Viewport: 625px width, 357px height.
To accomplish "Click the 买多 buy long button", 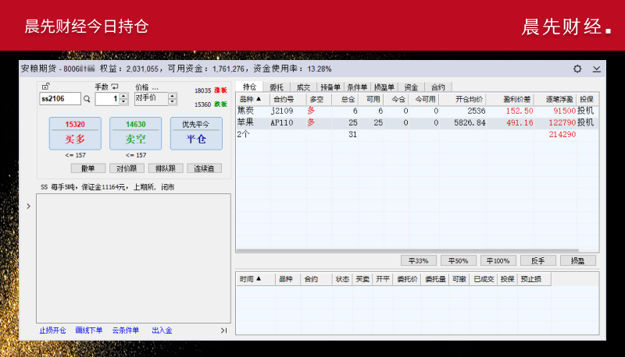I will tap(75, 133).
